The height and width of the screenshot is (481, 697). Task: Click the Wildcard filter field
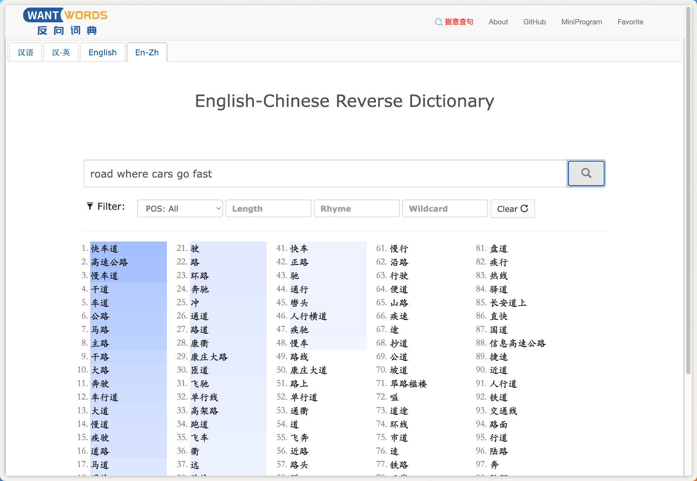444,209
